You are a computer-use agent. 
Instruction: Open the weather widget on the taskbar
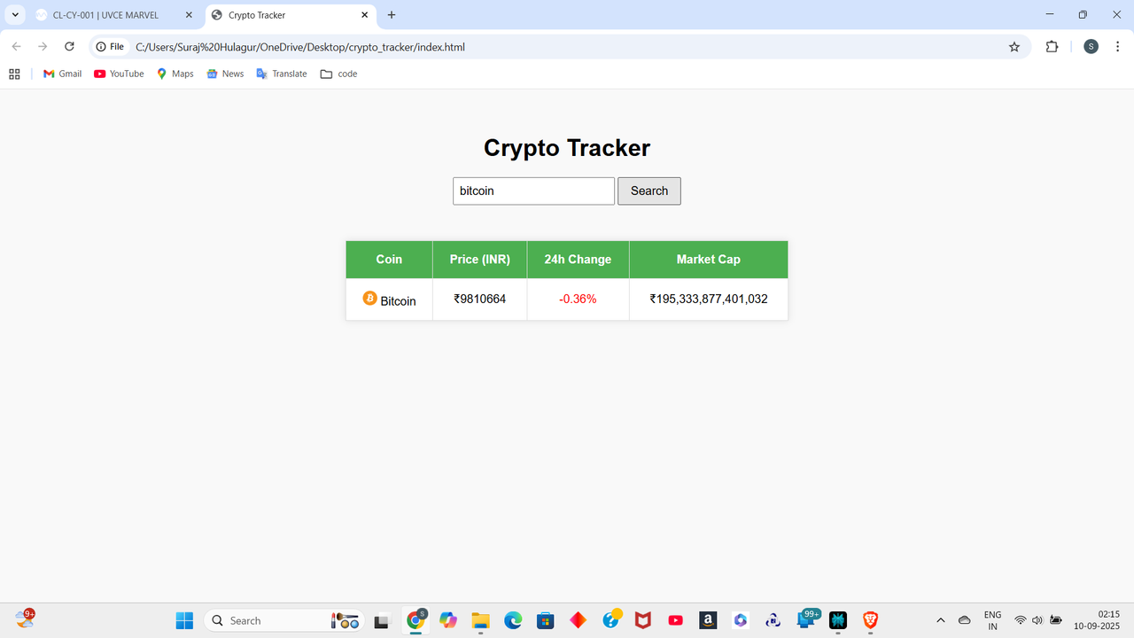tap(25, 619)
